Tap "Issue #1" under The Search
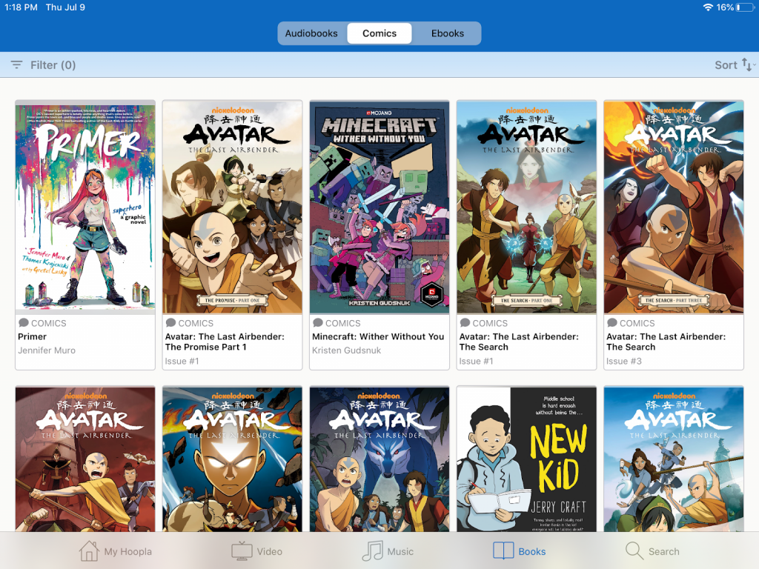The image size is (759, 569). click(476, 362)
